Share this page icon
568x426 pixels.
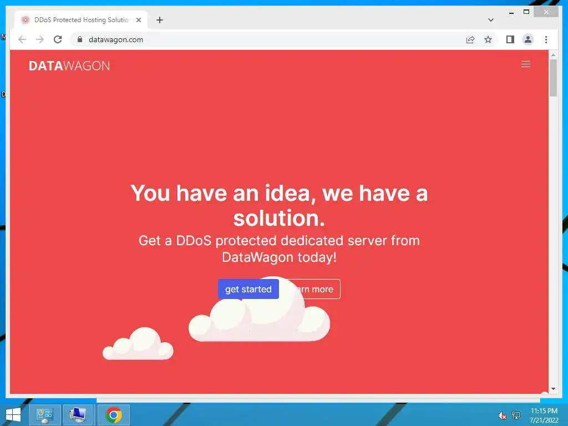click(x=470, y=39)
